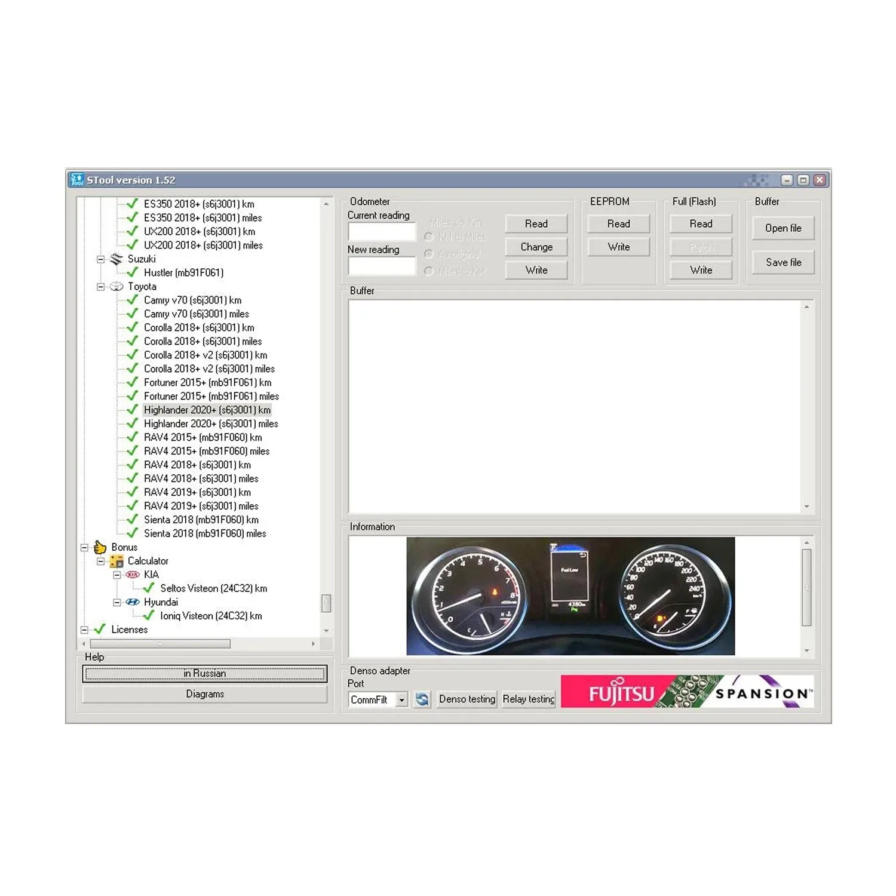
Task: Open the Diagrams help section
Action: point(205,694)
